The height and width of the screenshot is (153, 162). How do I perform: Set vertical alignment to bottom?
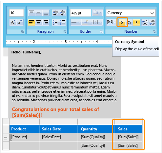46,13
